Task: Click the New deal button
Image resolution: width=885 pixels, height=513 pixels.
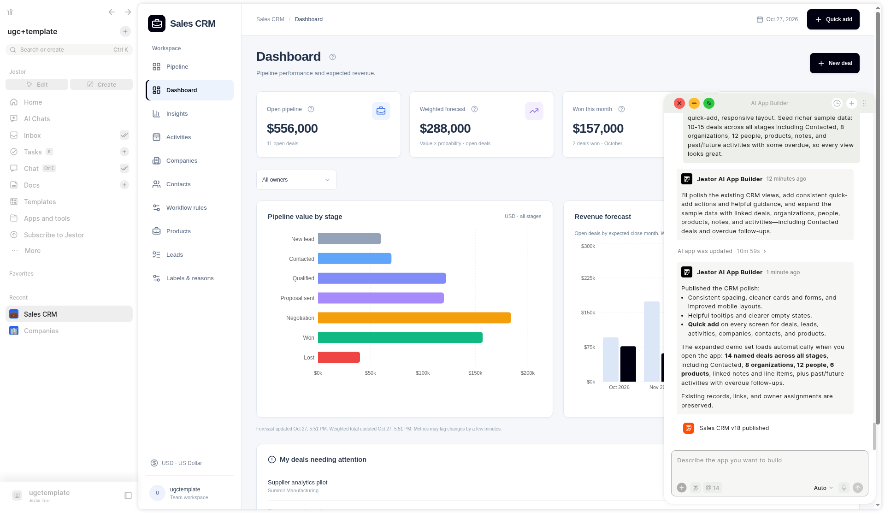Action: pos(834,63)
